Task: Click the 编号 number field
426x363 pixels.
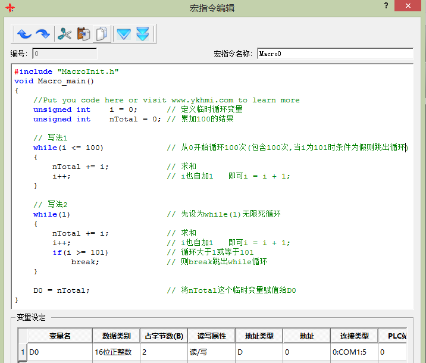Action: [x=65, y=54]
